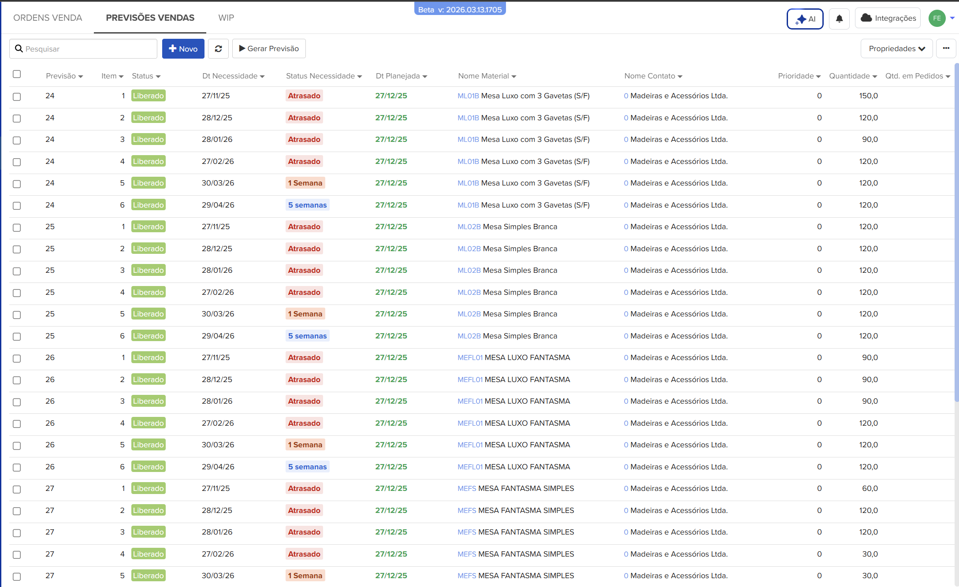
Task: Check the row for Previsão 24 item 1
Action: click(17, 97)
